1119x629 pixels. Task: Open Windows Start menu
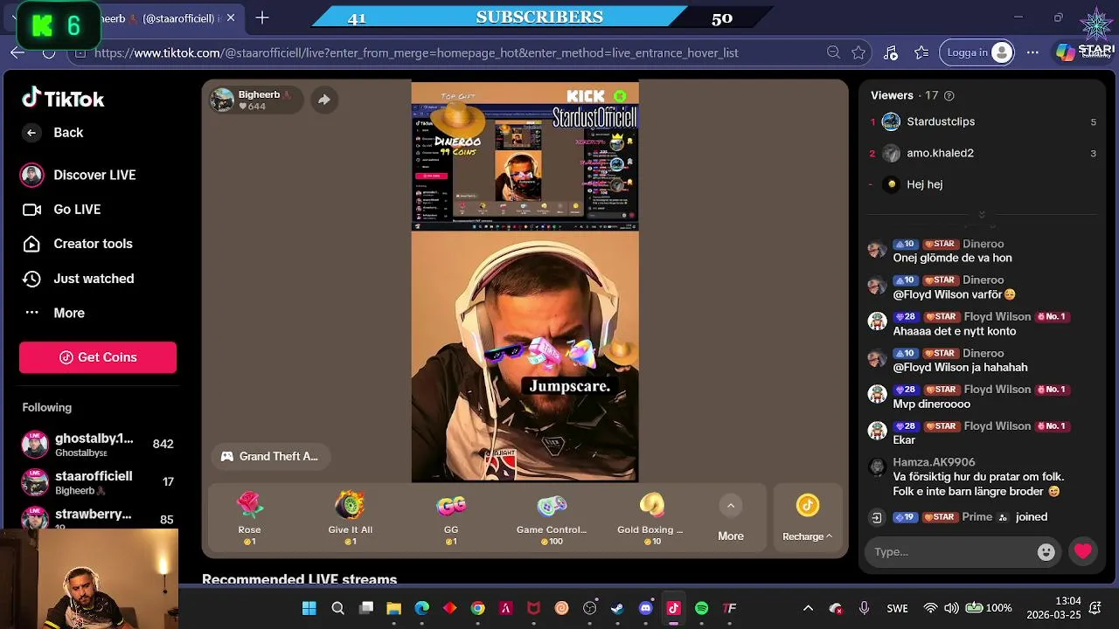pyautogui.click(x=309, y=608)
